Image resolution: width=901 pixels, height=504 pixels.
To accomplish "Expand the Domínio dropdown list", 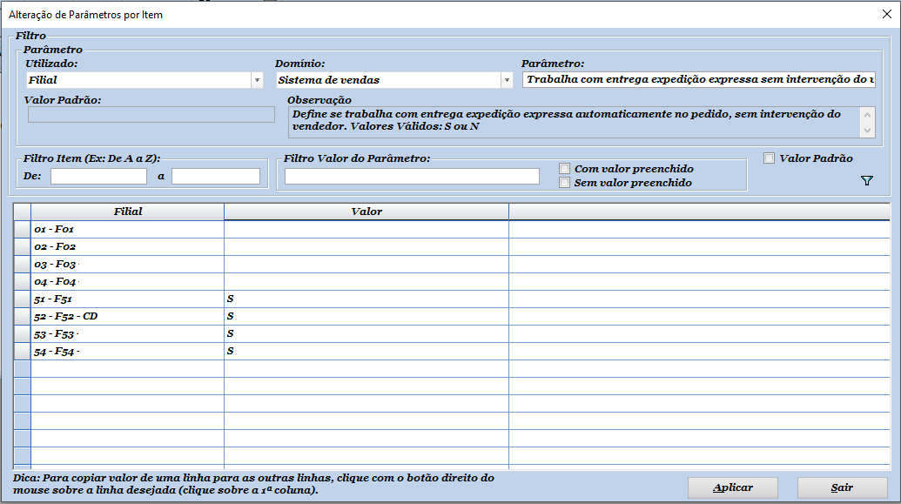I will point(507,80).
